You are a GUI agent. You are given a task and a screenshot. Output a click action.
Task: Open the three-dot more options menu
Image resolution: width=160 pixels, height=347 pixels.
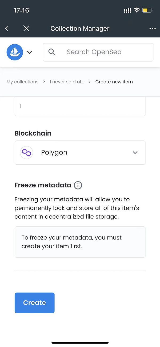click(153, 28)
